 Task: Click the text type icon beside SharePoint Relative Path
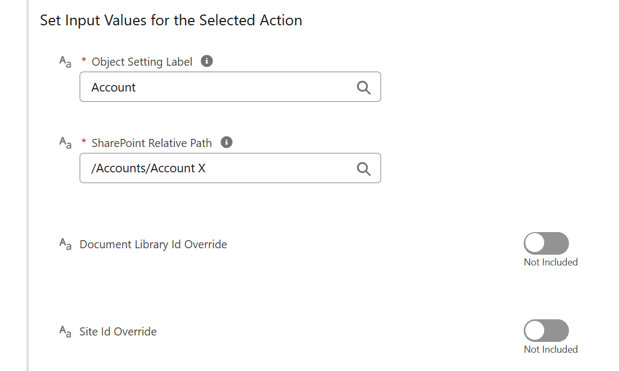point(65,143)
